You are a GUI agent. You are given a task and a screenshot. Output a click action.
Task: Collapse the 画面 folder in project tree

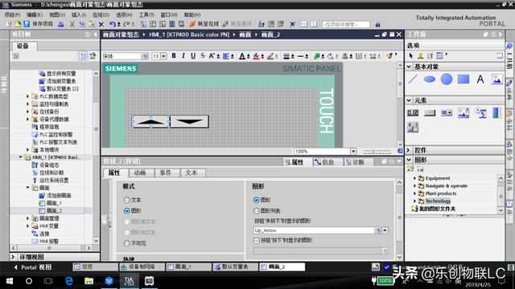27,188
